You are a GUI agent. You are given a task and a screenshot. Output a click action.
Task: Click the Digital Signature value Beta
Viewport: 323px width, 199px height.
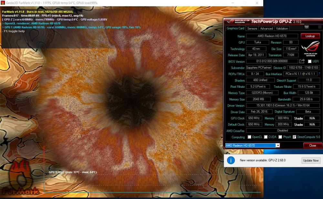308,112
